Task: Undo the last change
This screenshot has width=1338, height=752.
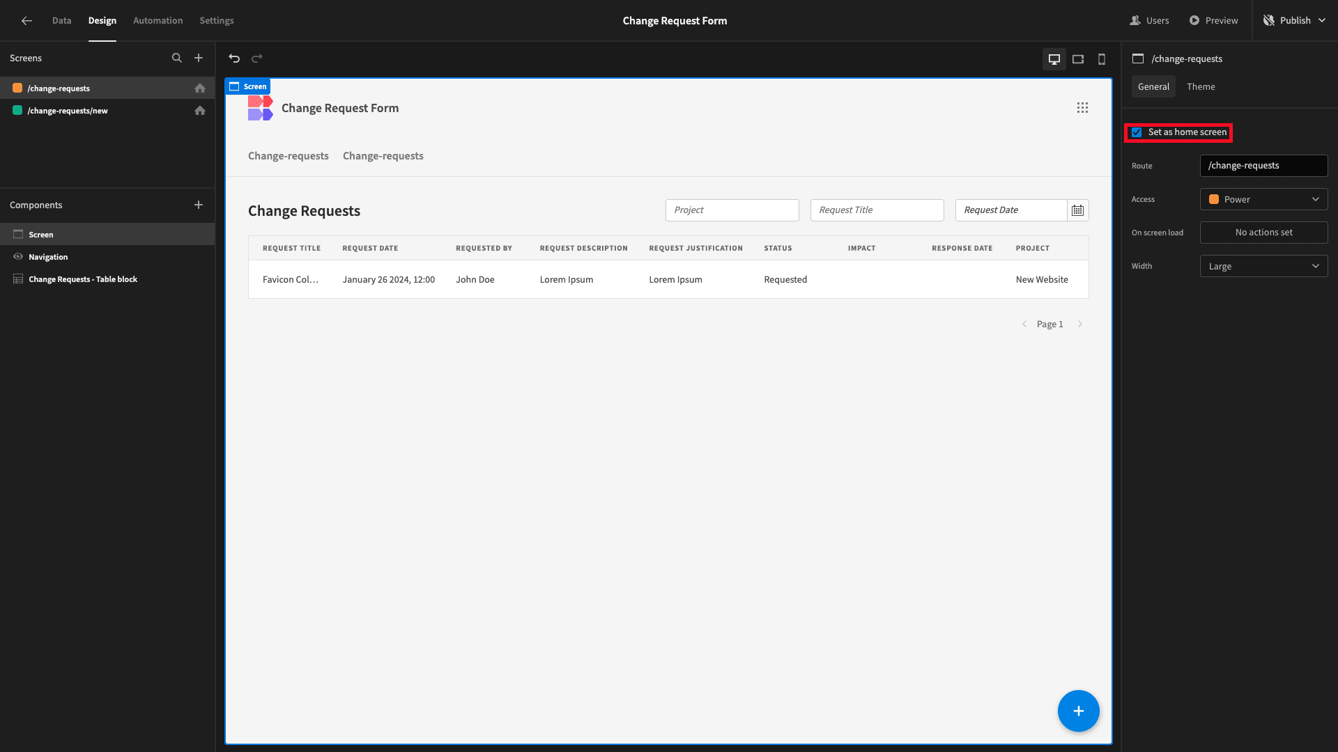Action: pyautogui.click(x=234, y=58)
